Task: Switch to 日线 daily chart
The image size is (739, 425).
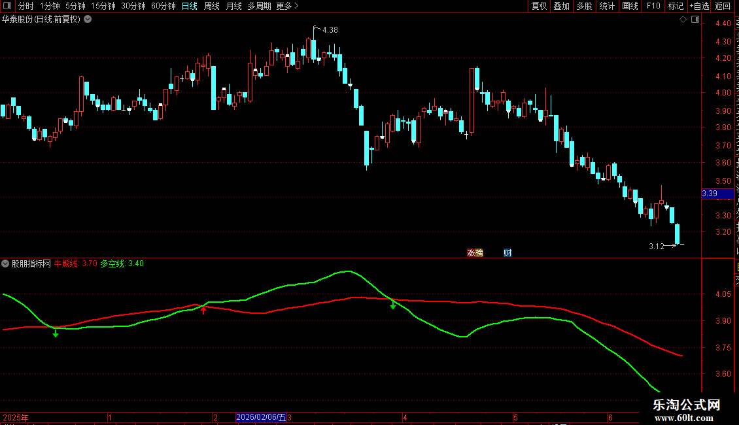Action: click(x=190, y=6)
